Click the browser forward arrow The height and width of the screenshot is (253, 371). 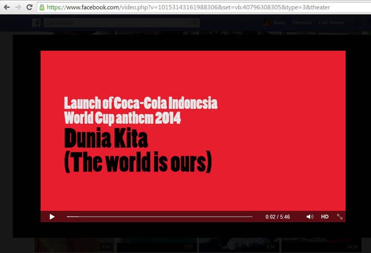[18, 7]
